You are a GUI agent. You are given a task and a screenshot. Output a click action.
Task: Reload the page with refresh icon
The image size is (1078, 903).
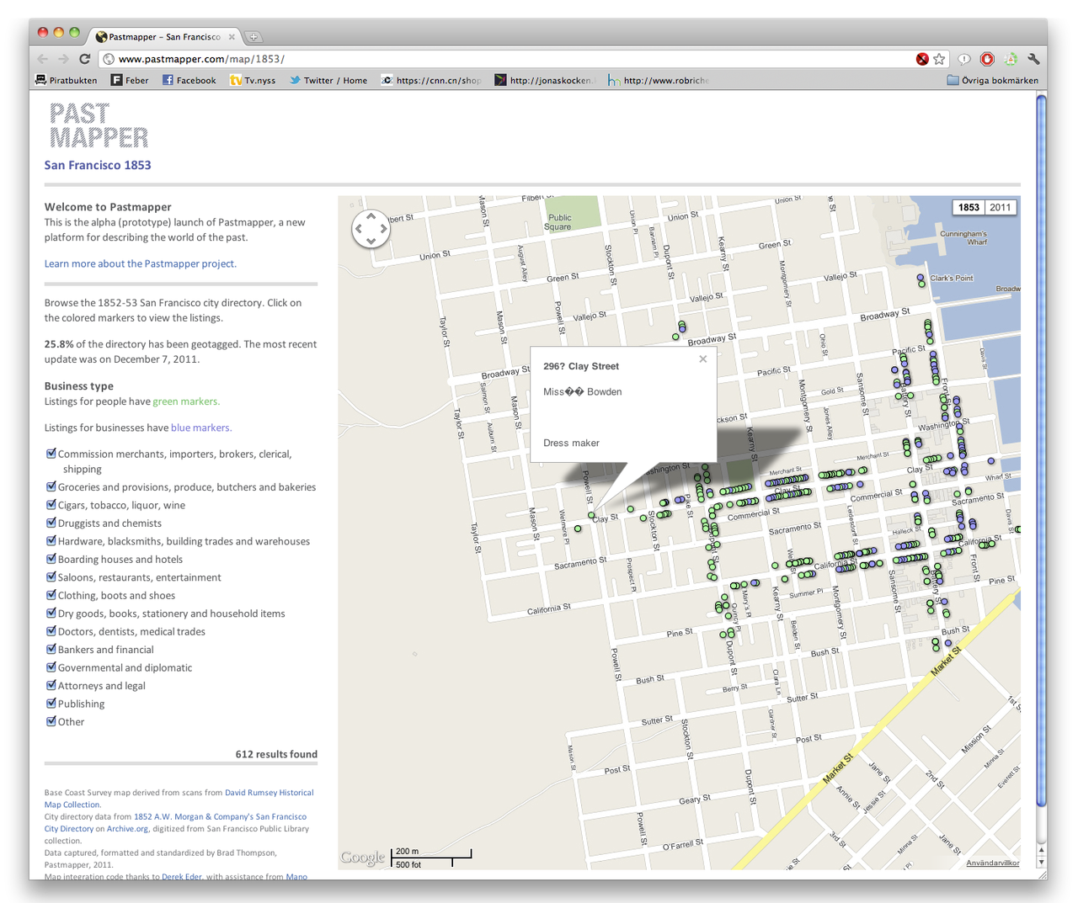click(x=84, y=59)
